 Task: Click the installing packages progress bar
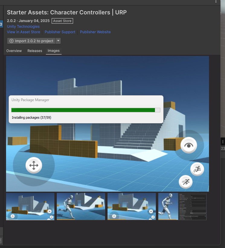tap(86, 110)
